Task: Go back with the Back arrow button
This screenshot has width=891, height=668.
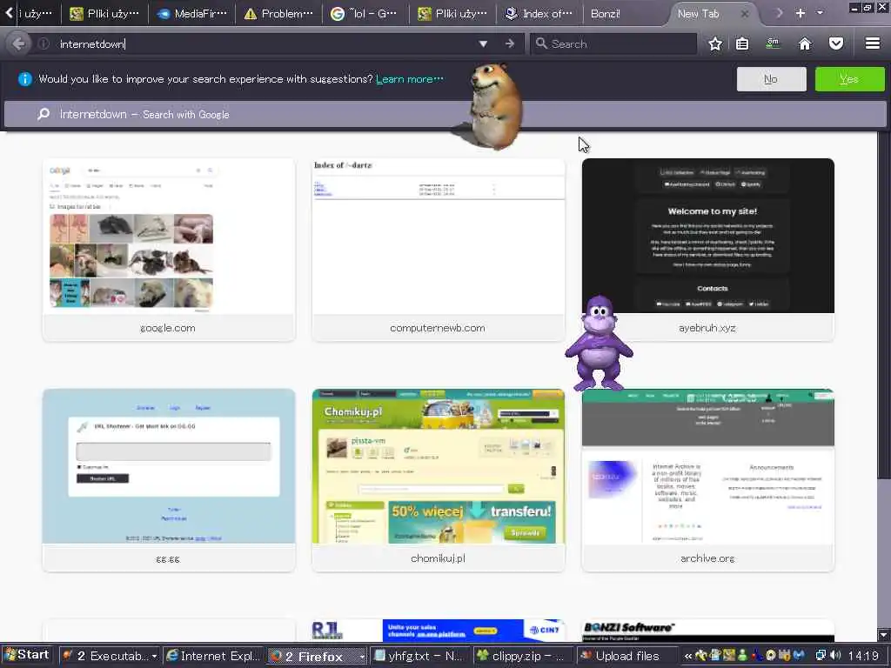Action: click(x=18, y=43)
